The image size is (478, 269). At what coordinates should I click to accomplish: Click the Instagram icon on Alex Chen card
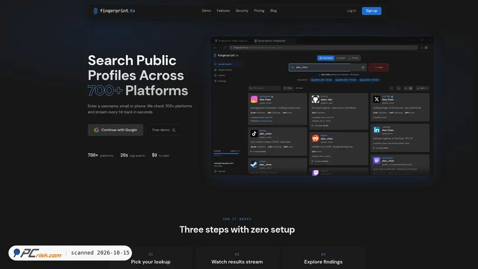coord(254,99)
